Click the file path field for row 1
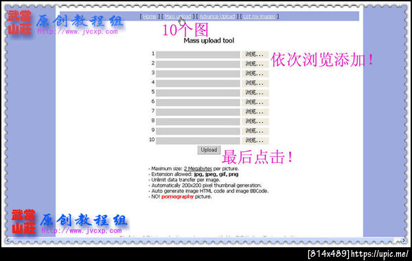This screenshot has height=261, width=412. pos(198,55)
